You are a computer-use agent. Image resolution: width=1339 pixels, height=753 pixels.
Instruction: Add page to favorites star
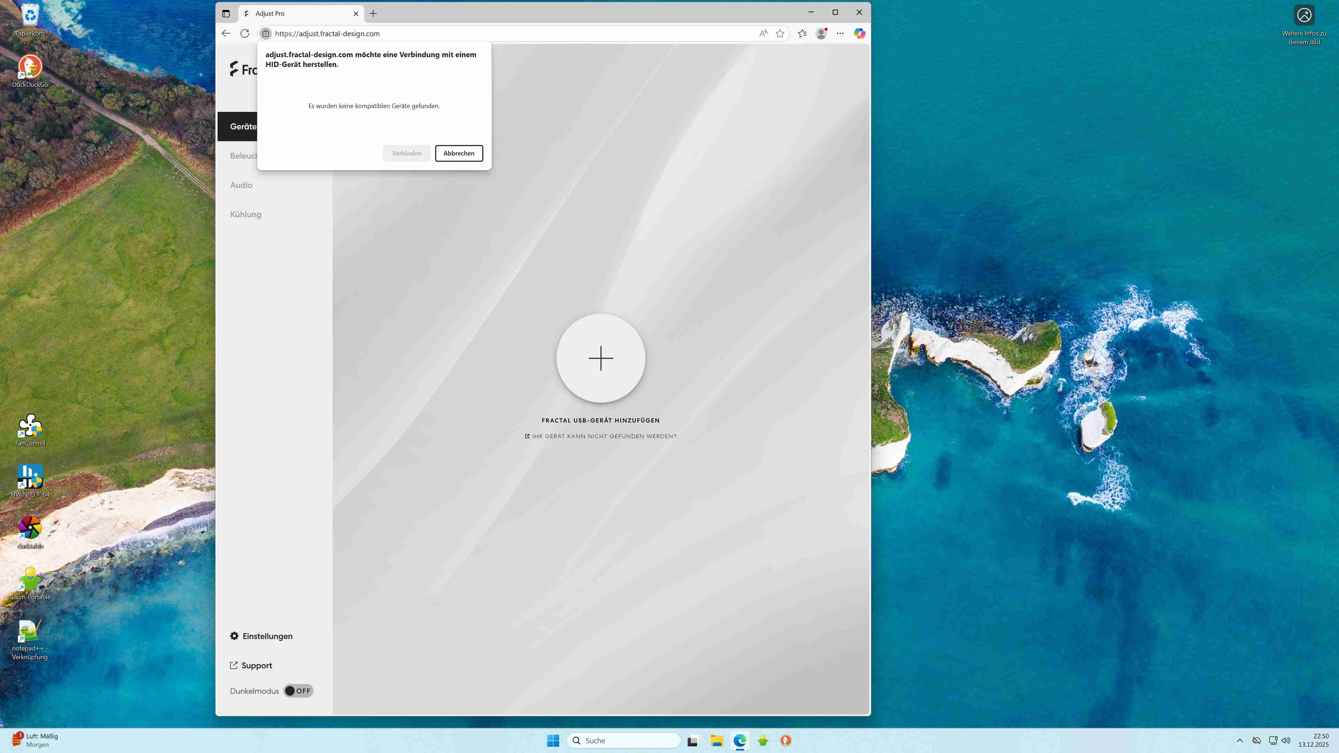780,33
